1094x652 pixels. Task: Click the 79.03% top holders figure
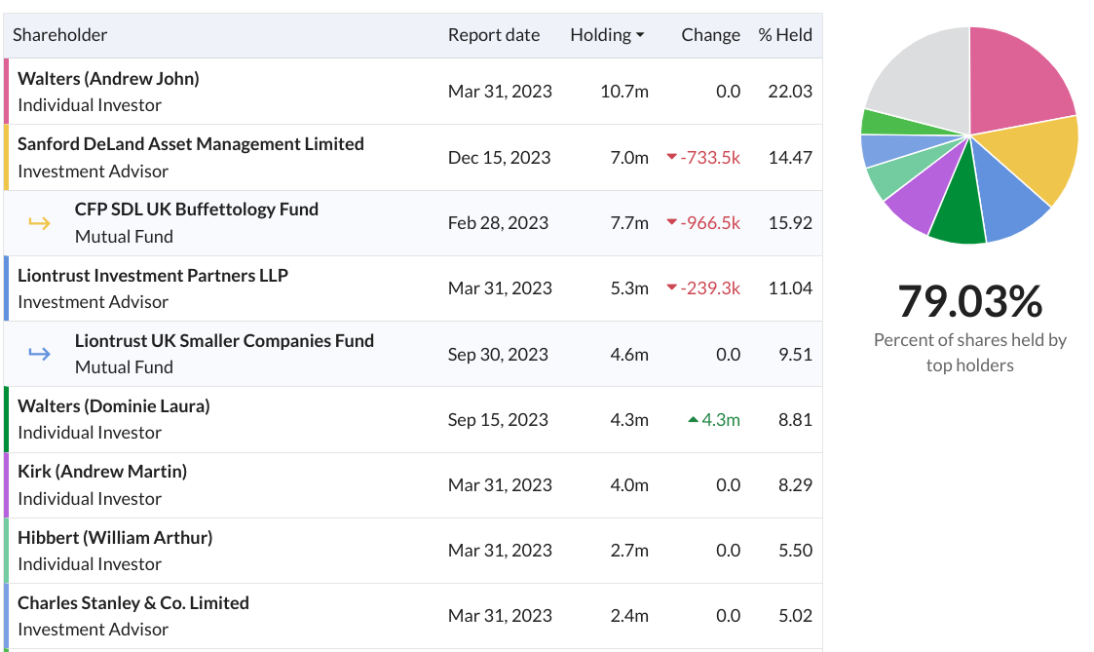(970, 301)
